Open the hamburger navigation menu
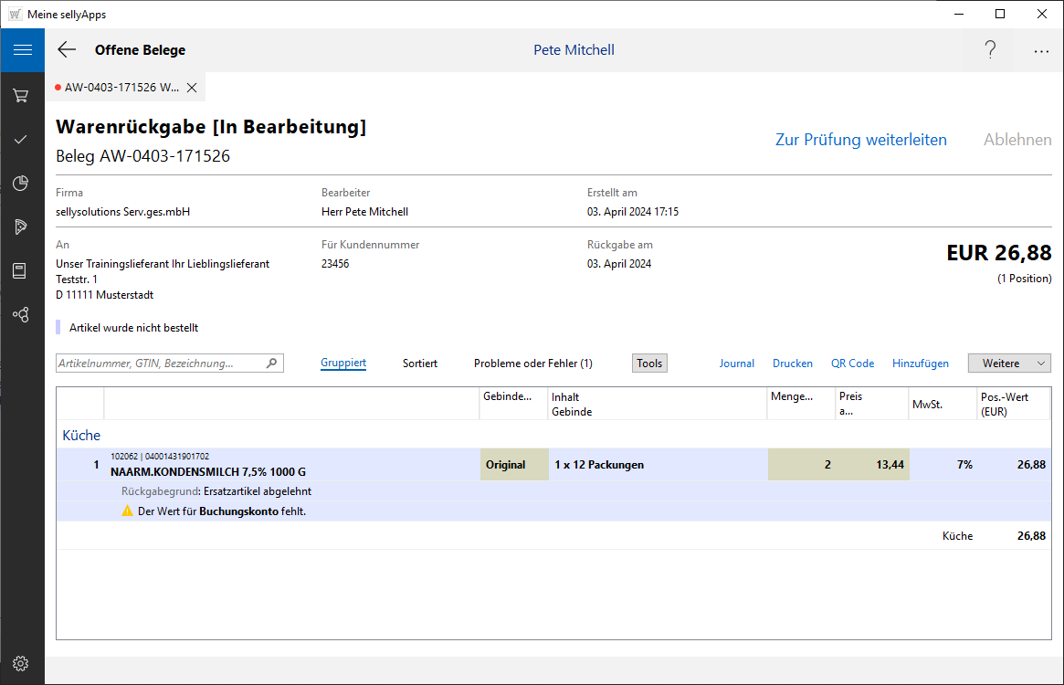 [x=22, y=50]
